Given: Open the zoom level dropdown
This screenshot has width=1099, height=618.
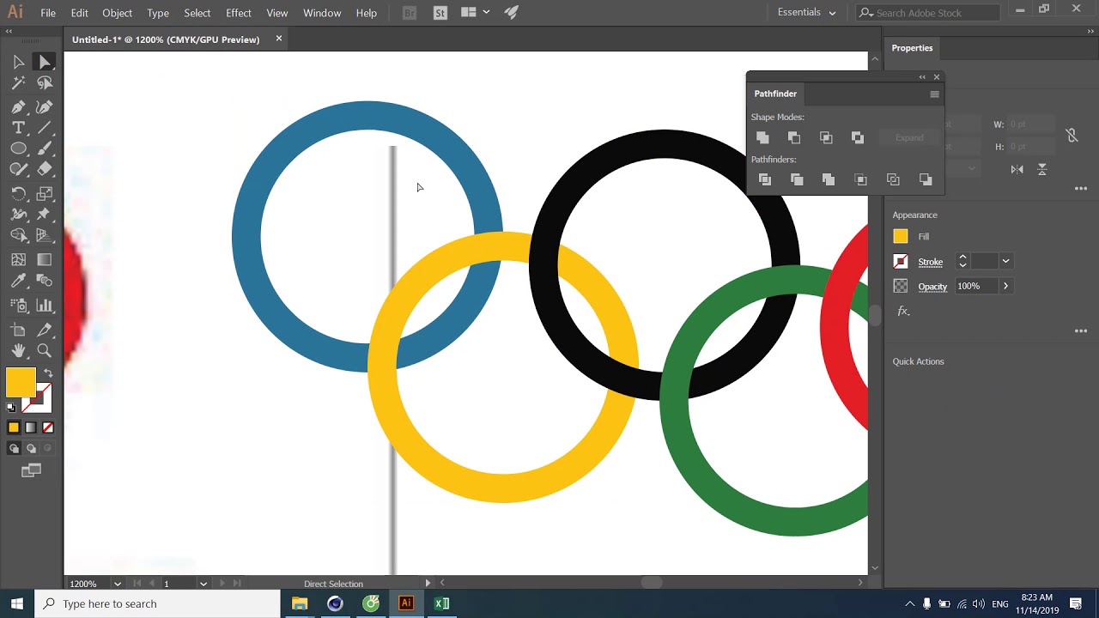Looking at the screenshot, I should [x=118, y=584].
